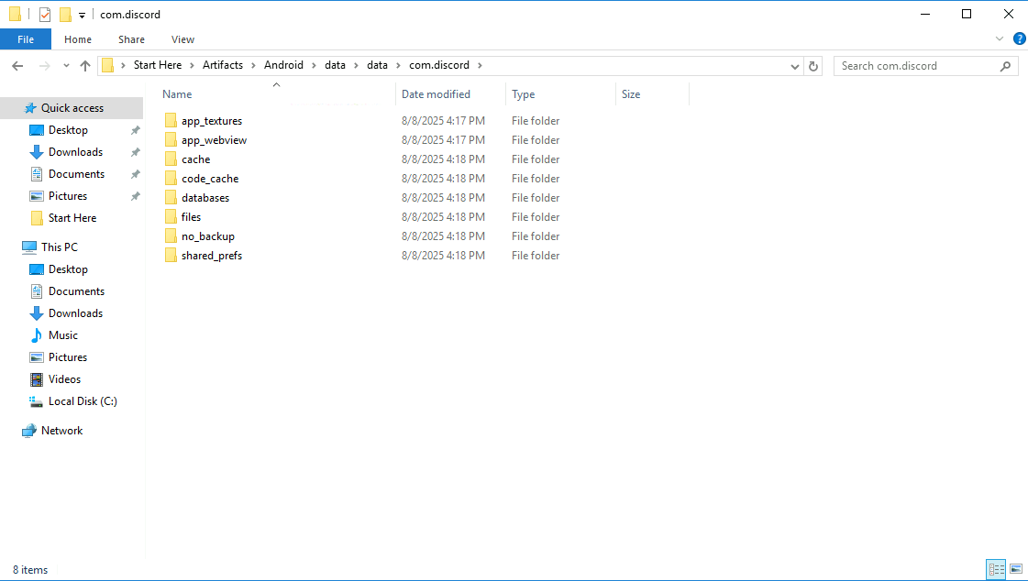Expand the chevron after Start Here breadcrumb
1028x581 pixels.
click(192, 65)
